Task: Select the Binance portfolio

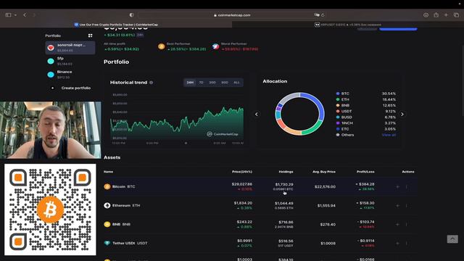Action: 70,74
